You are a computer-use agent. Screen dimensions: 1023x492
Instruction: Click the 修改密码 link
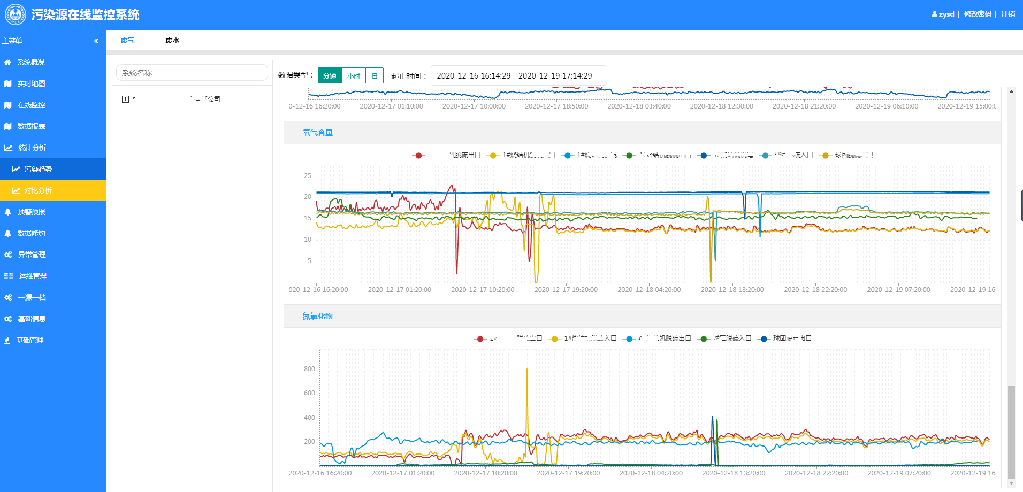tap(978, 14)
